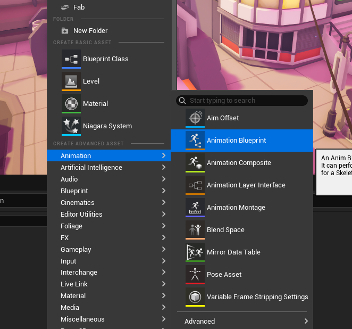Click the Aim Offset crosshair icon

tap(195, 118)
